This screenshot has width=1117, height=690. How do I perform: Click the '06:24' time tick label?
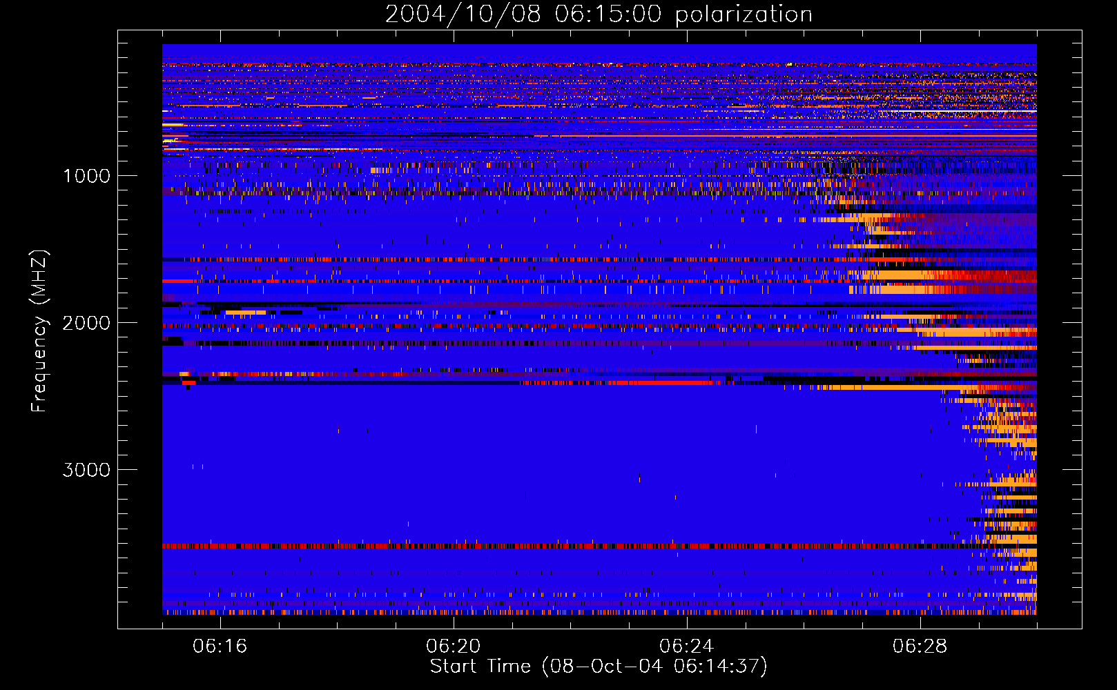pos(687,647)
